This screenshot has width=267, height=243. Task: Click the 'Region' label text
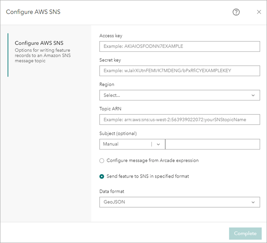click(x=107, y=84)
